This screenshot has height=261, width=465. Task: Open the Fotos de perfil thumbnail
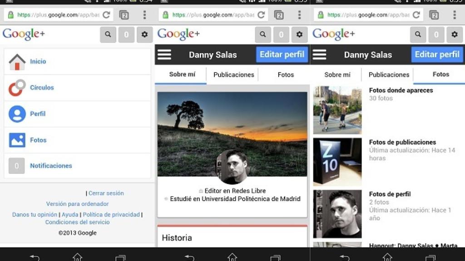[x=337, y=213]
